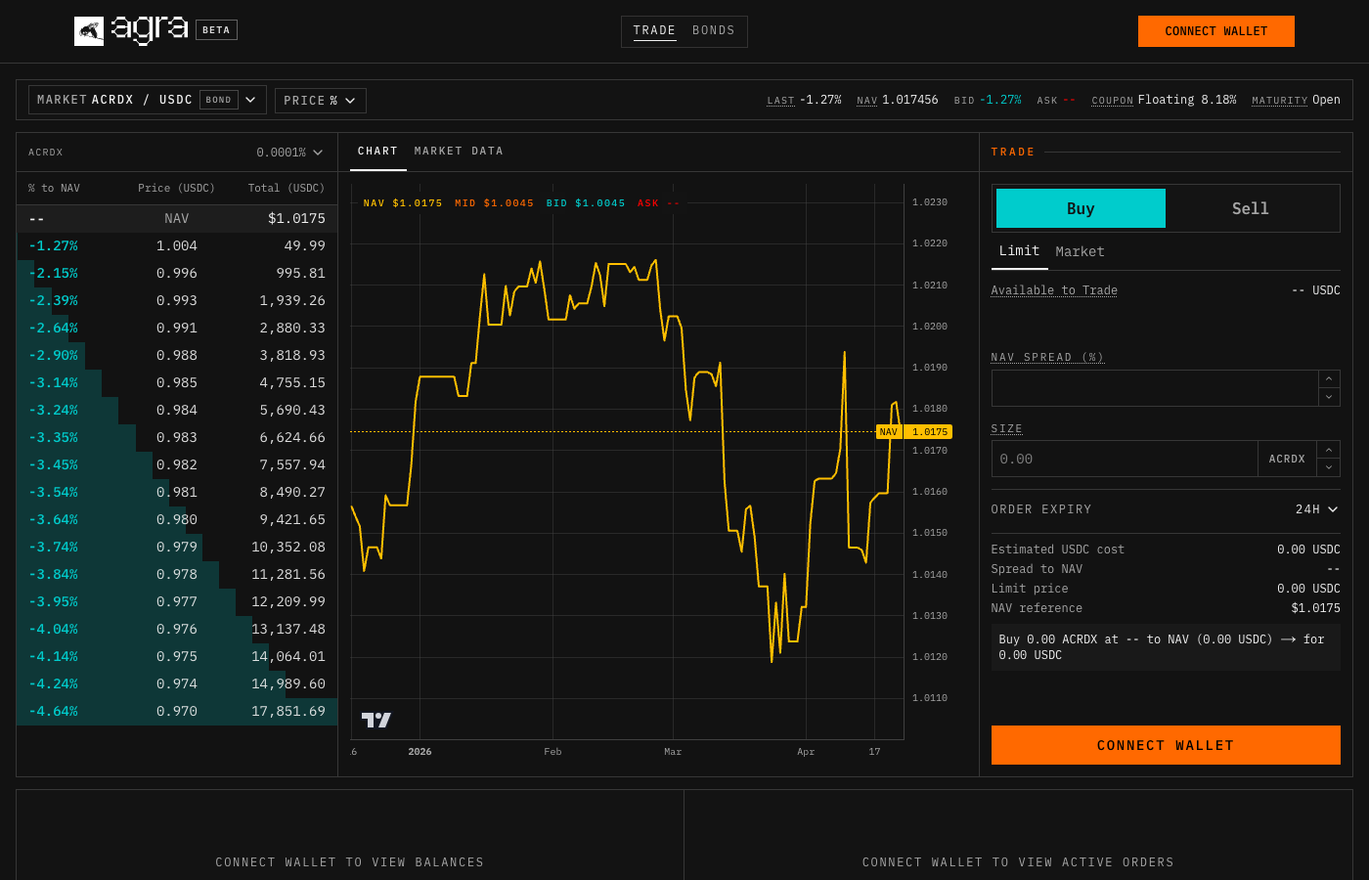This screenshot has width=1369, height=880.
Task: Click the BETA badge next to the logo
Action: 216,29
